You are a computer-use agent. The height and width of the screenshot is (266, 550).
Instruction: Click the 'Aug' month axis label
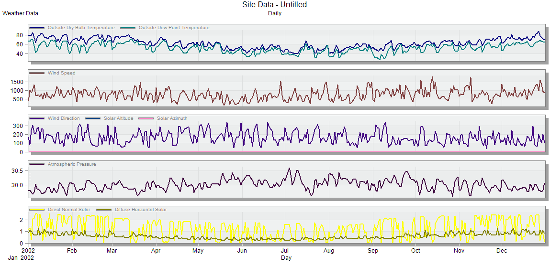(x=329, y=251)
